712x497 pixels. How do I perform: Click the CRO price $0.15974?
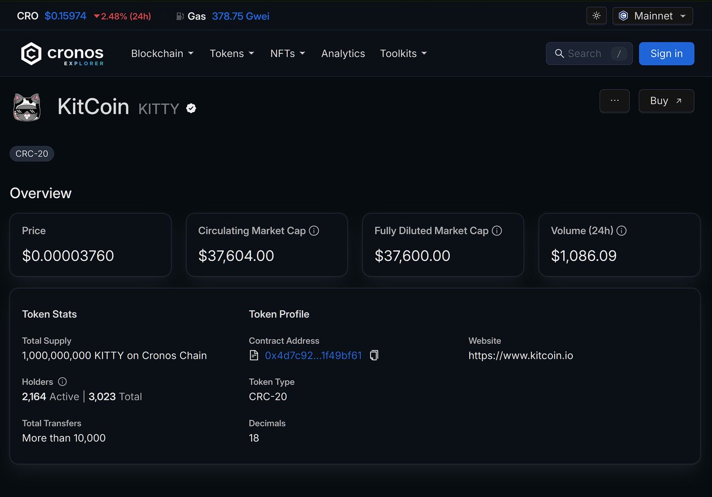point(65,16)
